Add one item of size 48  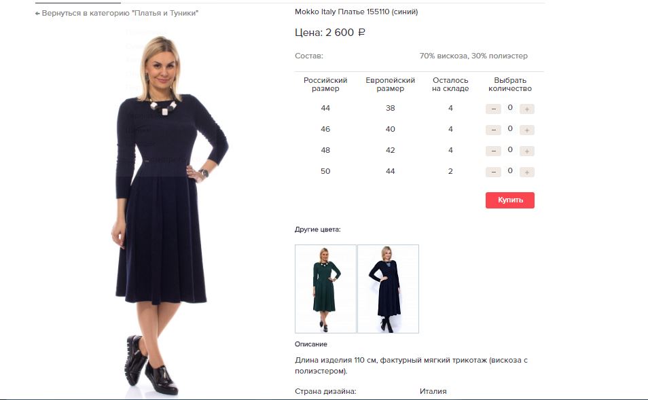pos(527,151)
